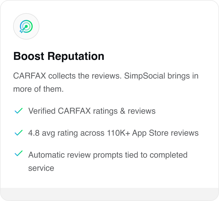Click the checkmark beside Automatic review prompts
This screenshot has height=201, width=219.
click(19, 154)
